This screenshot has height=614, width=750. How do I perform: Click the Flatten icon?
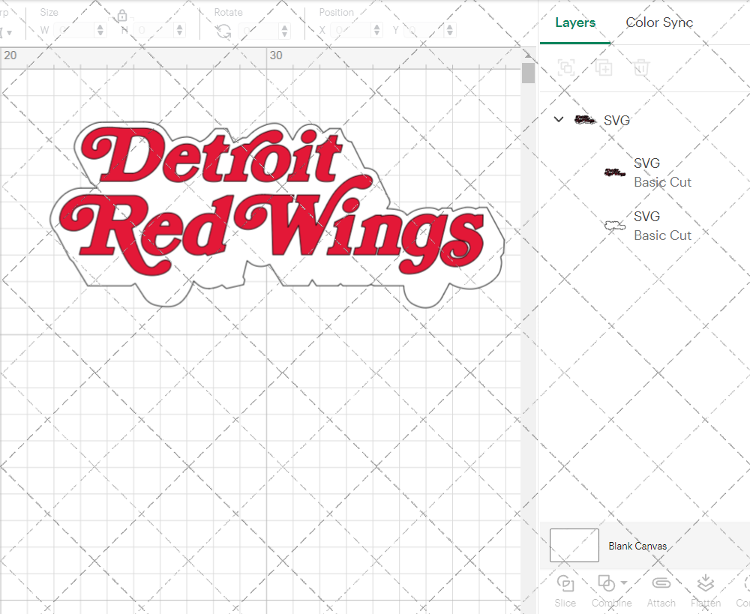(705, 583)
